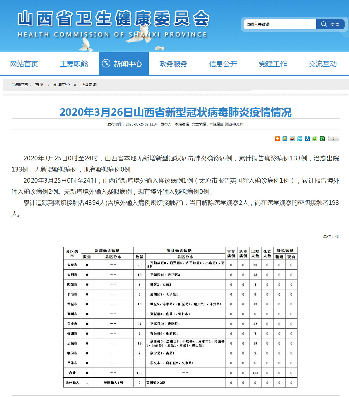Share article via Renren icon

coord(307,139)
